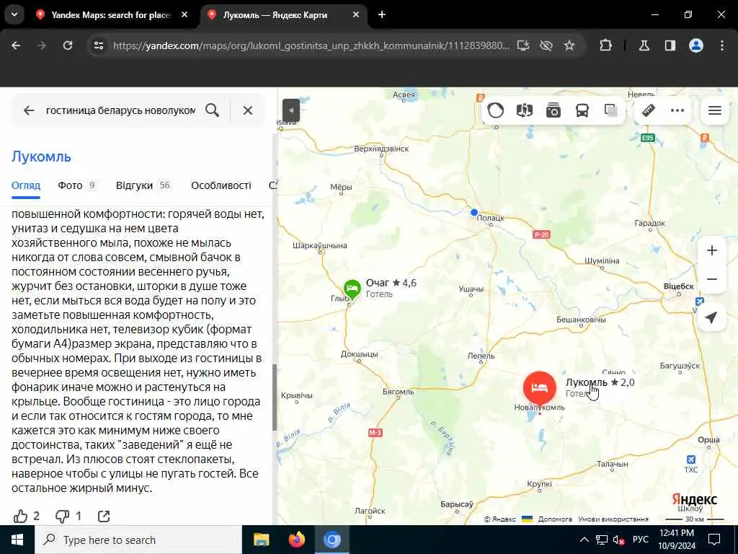This screenshot has width=738, height=554.
Task: Click the tracking protection eye icon
Action: pos(546,45)
